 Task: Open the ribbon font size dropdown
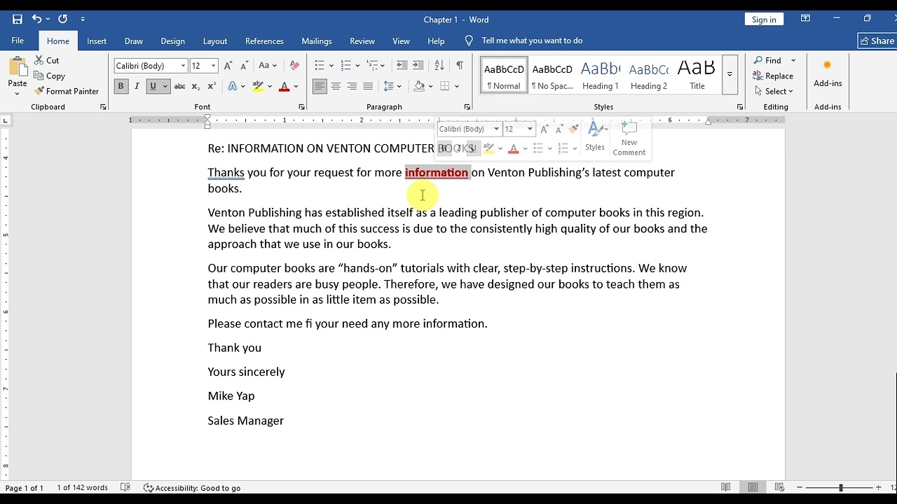tap(213, 66)
